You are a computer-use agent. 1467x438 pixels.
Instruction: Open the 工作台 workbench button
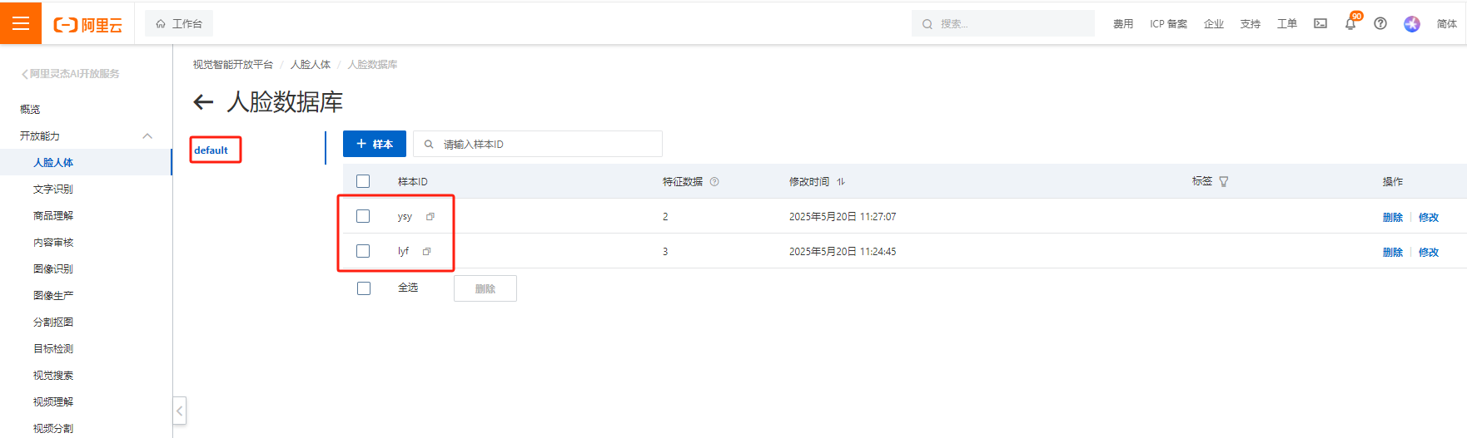(179, 24)
